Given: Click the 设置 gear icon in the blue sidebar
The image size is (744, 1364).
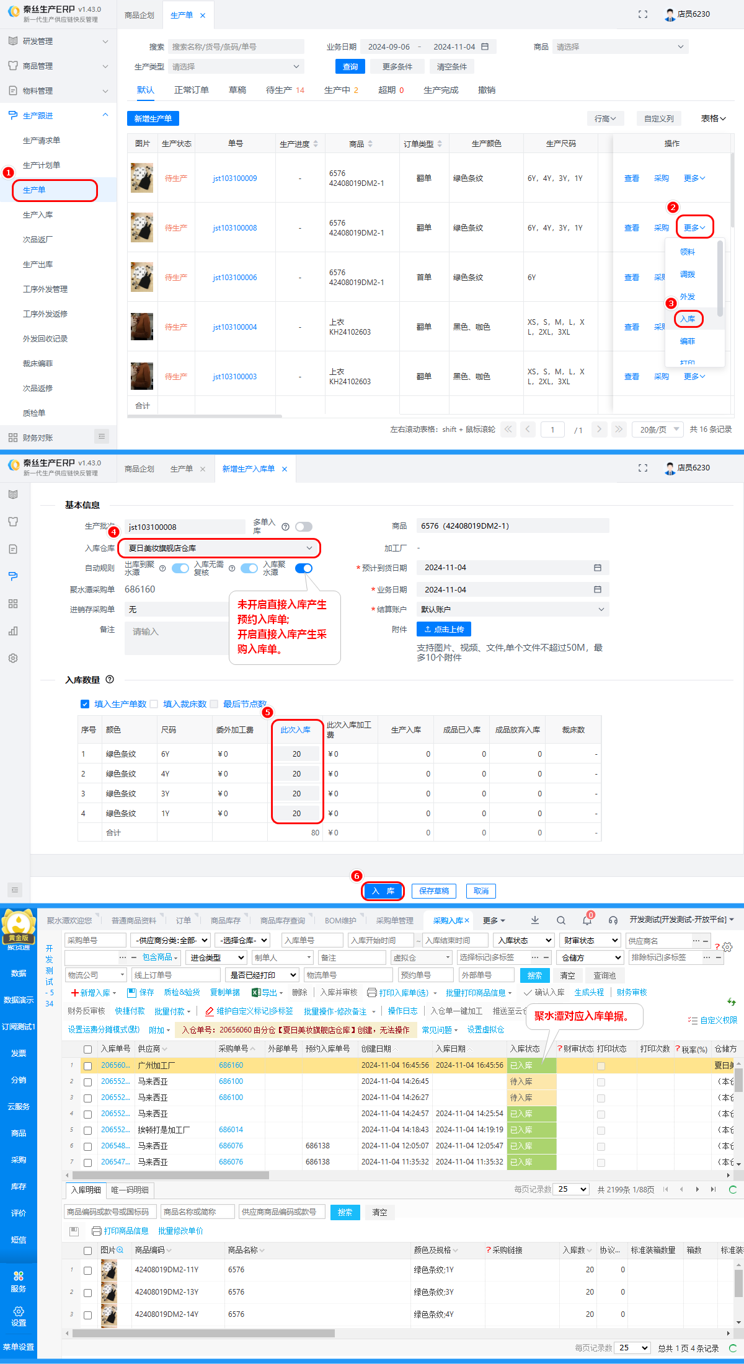Looking at the screenshot, I should pyautogui.click(x=19, y=1311).
